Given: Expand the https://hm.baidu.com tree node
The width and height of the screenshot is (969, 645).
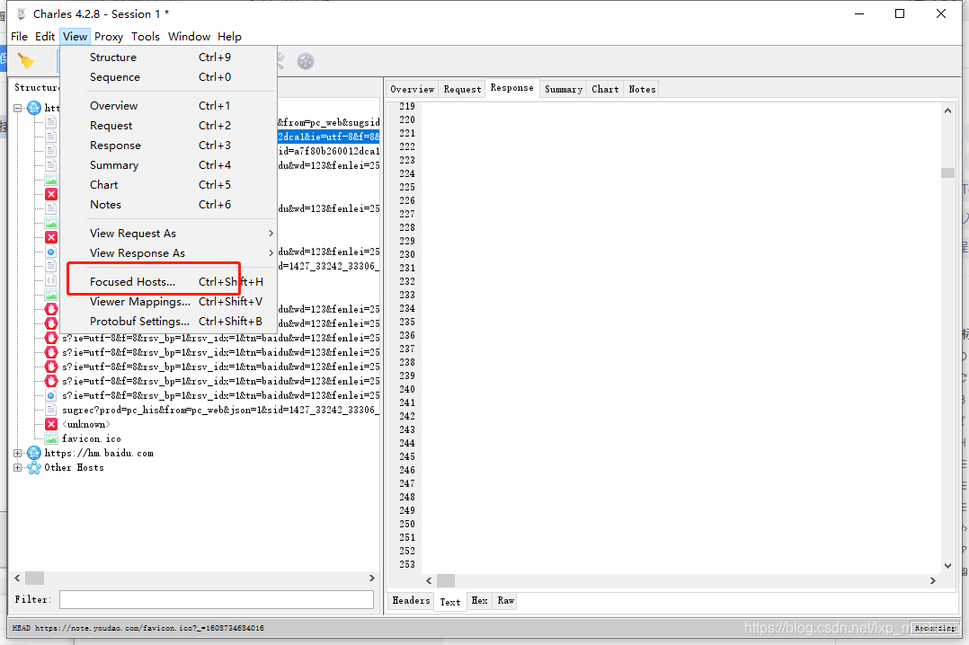Looking at the screenshot, I should (x=17, y=453).
